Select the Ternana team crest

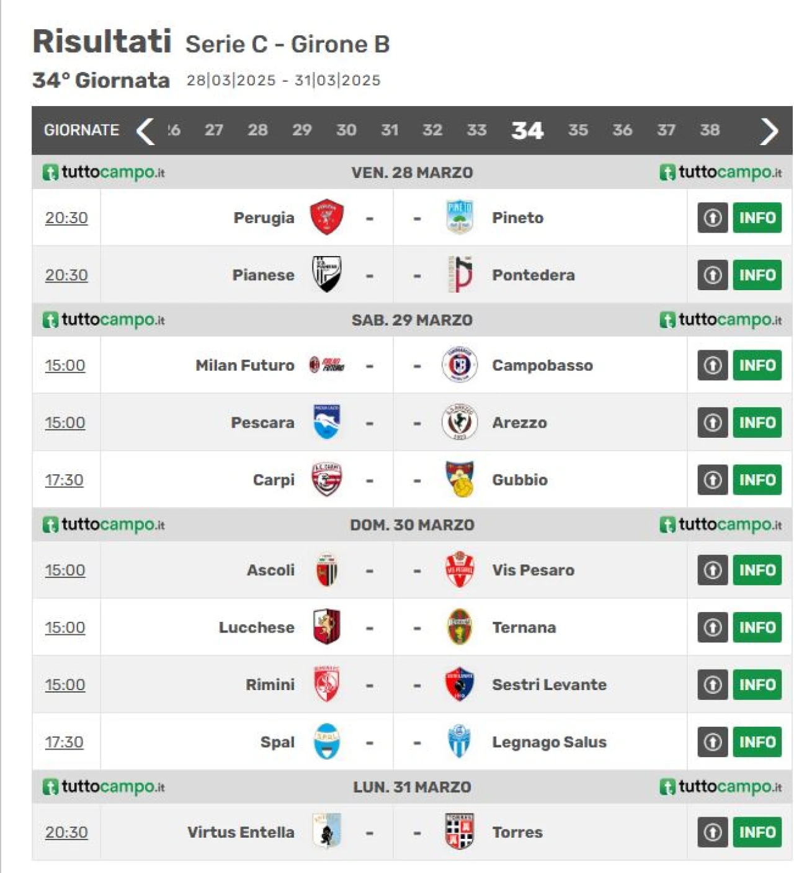click(460, 627)
